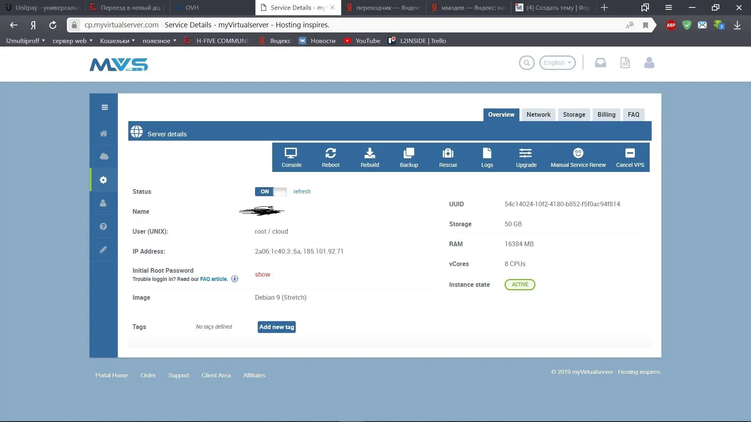751x422 pixels.
Task: Open the Backup tool
Action: pos(409,157)
